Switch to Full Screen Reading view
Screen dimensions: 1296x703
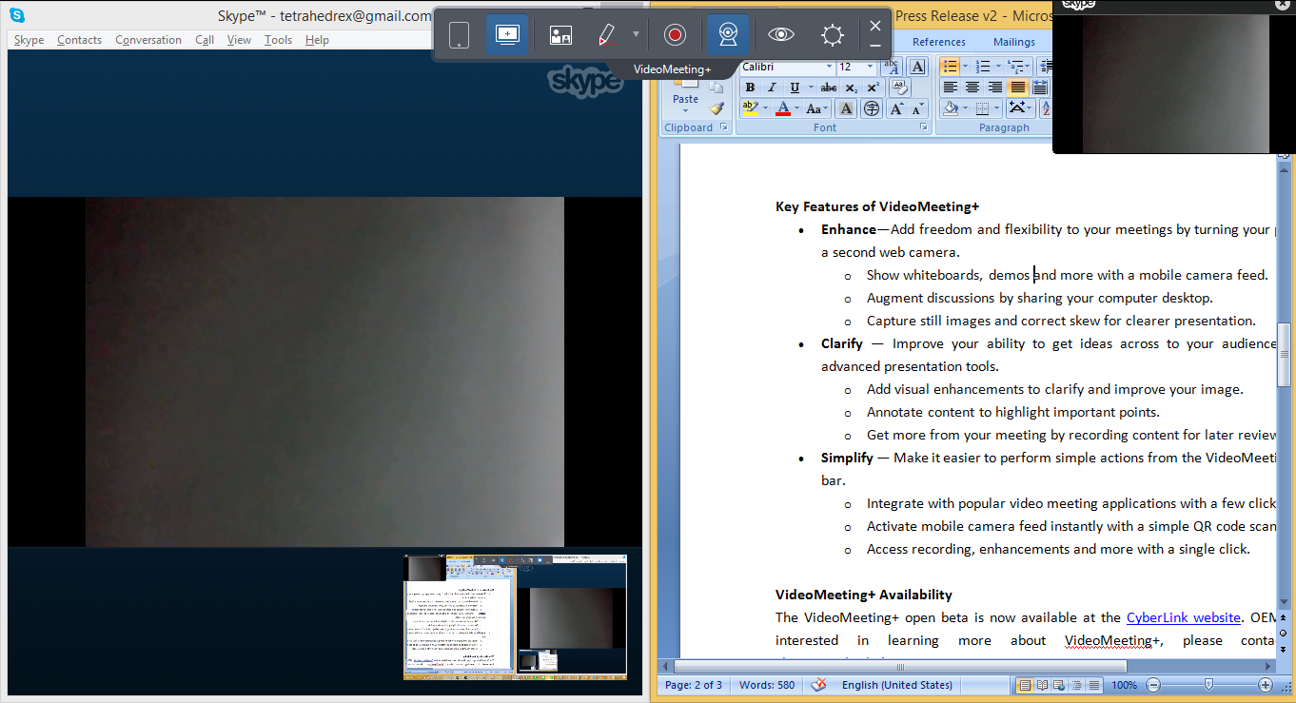pos(1043,685)
